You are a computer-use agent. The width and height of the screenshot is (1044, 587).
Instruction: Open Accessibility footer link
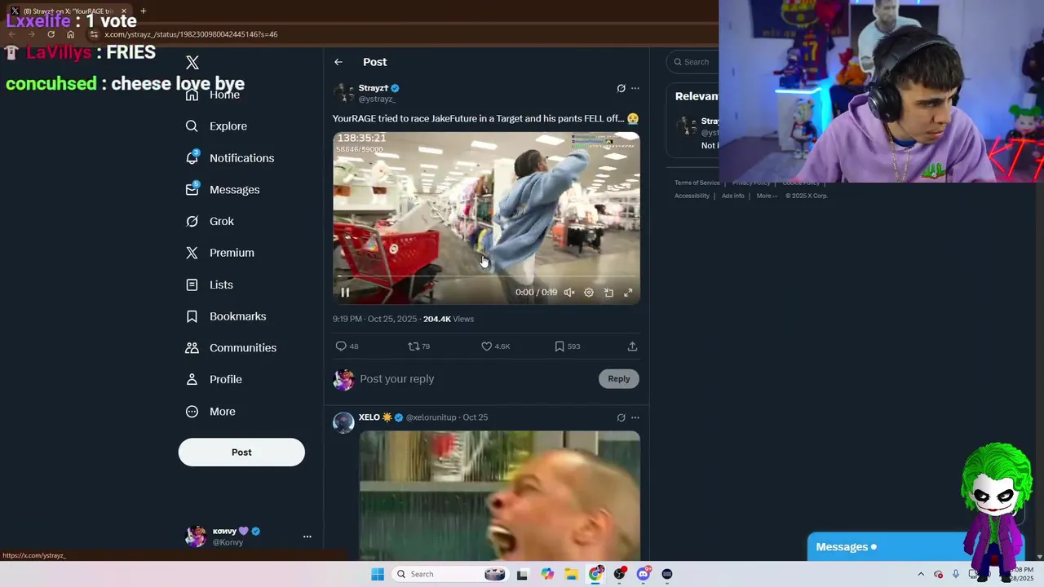click(692, 196)
